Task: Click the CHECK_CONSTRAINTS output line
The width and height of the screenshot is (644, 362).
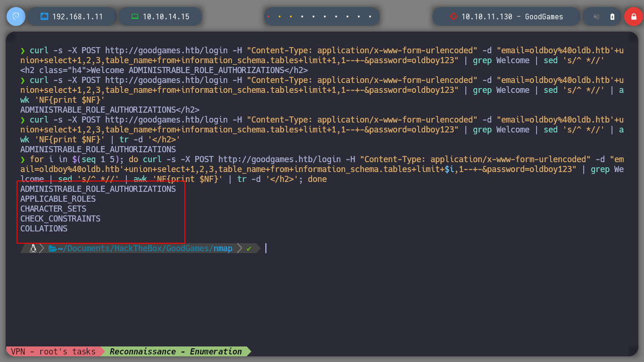Action: click(60, 219)
